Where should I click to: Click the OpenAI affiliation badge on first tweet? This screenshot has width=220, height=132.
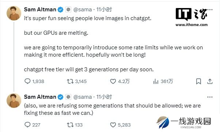(68, 10)
